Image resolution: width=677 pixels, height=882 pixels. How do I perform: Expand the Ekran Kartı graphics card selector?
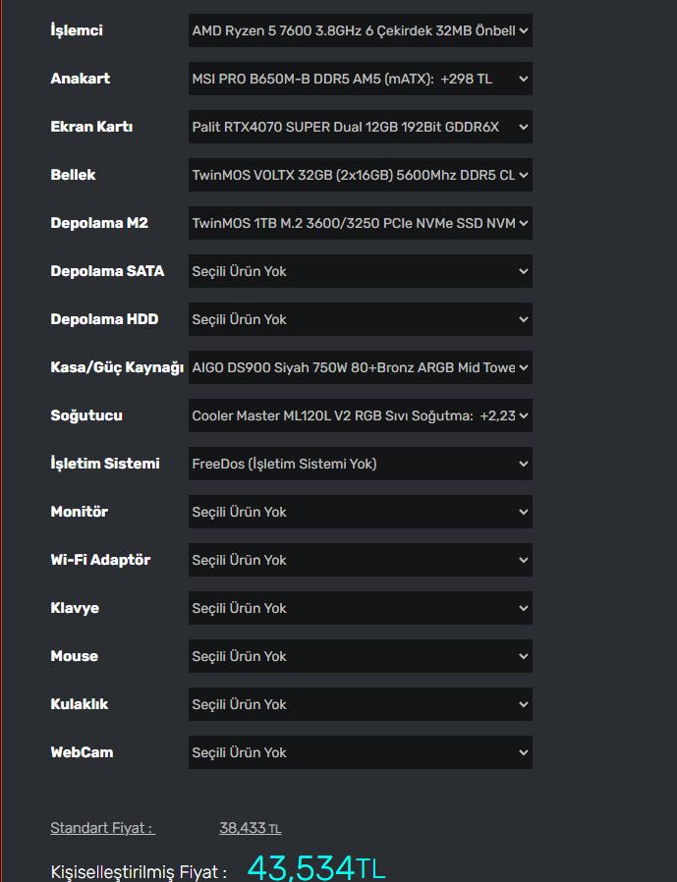(x=360, y=127)
